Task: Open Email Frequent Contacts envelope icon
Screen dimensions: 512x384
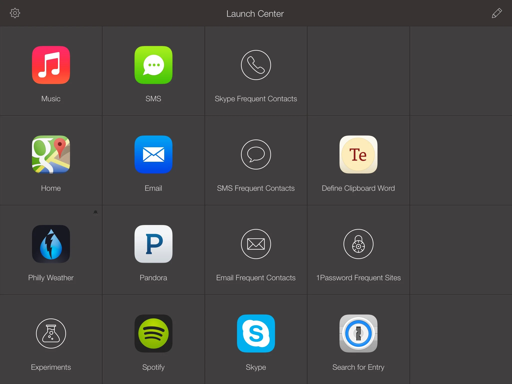Action: (256, 244)
